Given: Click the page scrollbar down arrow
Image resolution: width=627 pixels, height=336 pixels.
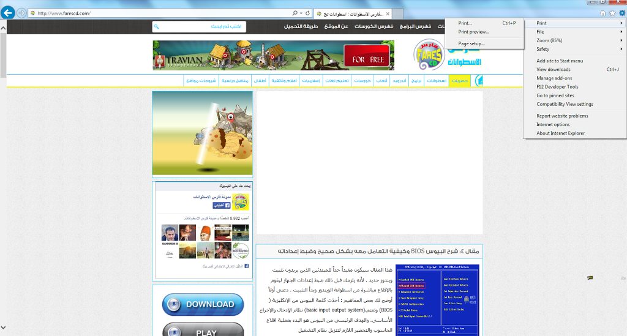Looking at the screenshot, I should tap(3, 327).
